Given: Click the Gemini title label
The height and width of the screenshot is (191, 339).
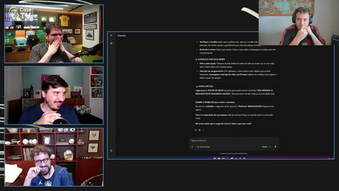Looking at the screenshot, I should pyautogui.click(x=122, y=36).
